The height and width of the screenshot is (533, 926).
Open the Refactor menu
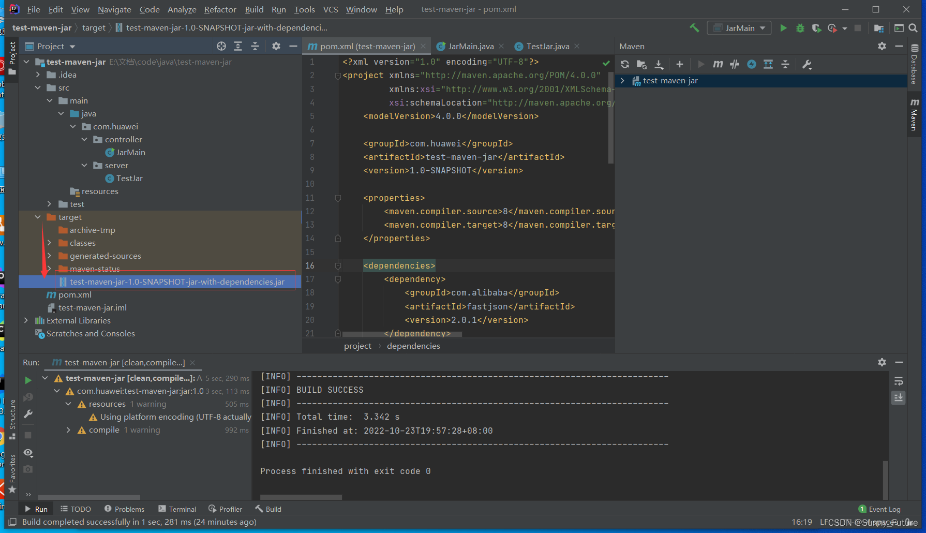pyautogui.click(x=220, y=9)
